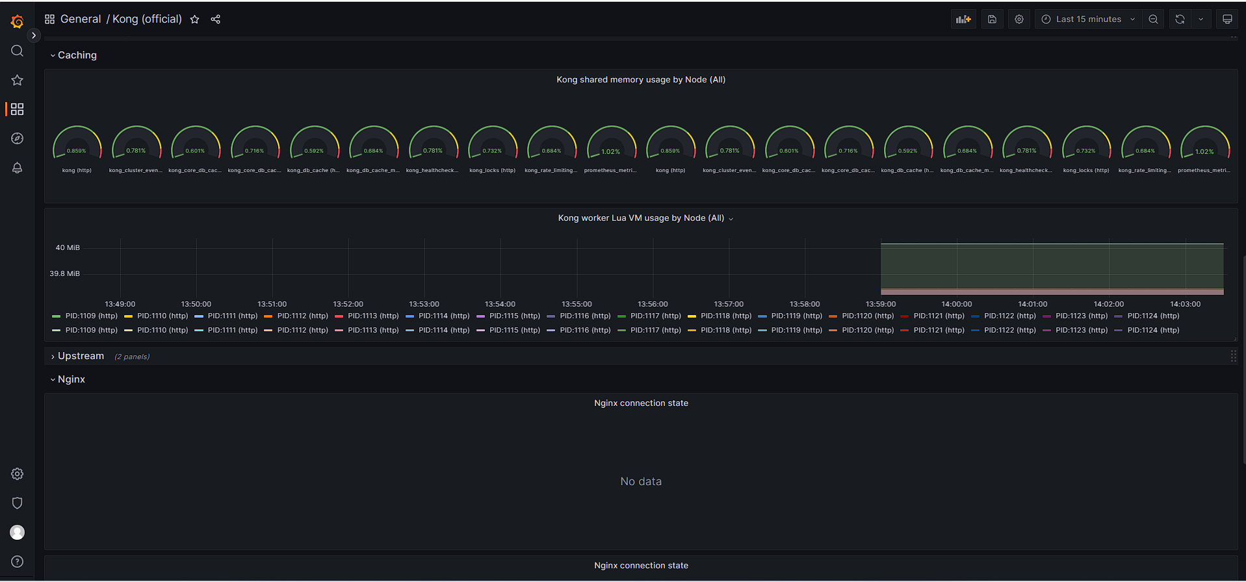Toggle PID:1118 (http) series in lower legend row
This screenshot has height=582, width=1246.
click(x=726, y=331)
